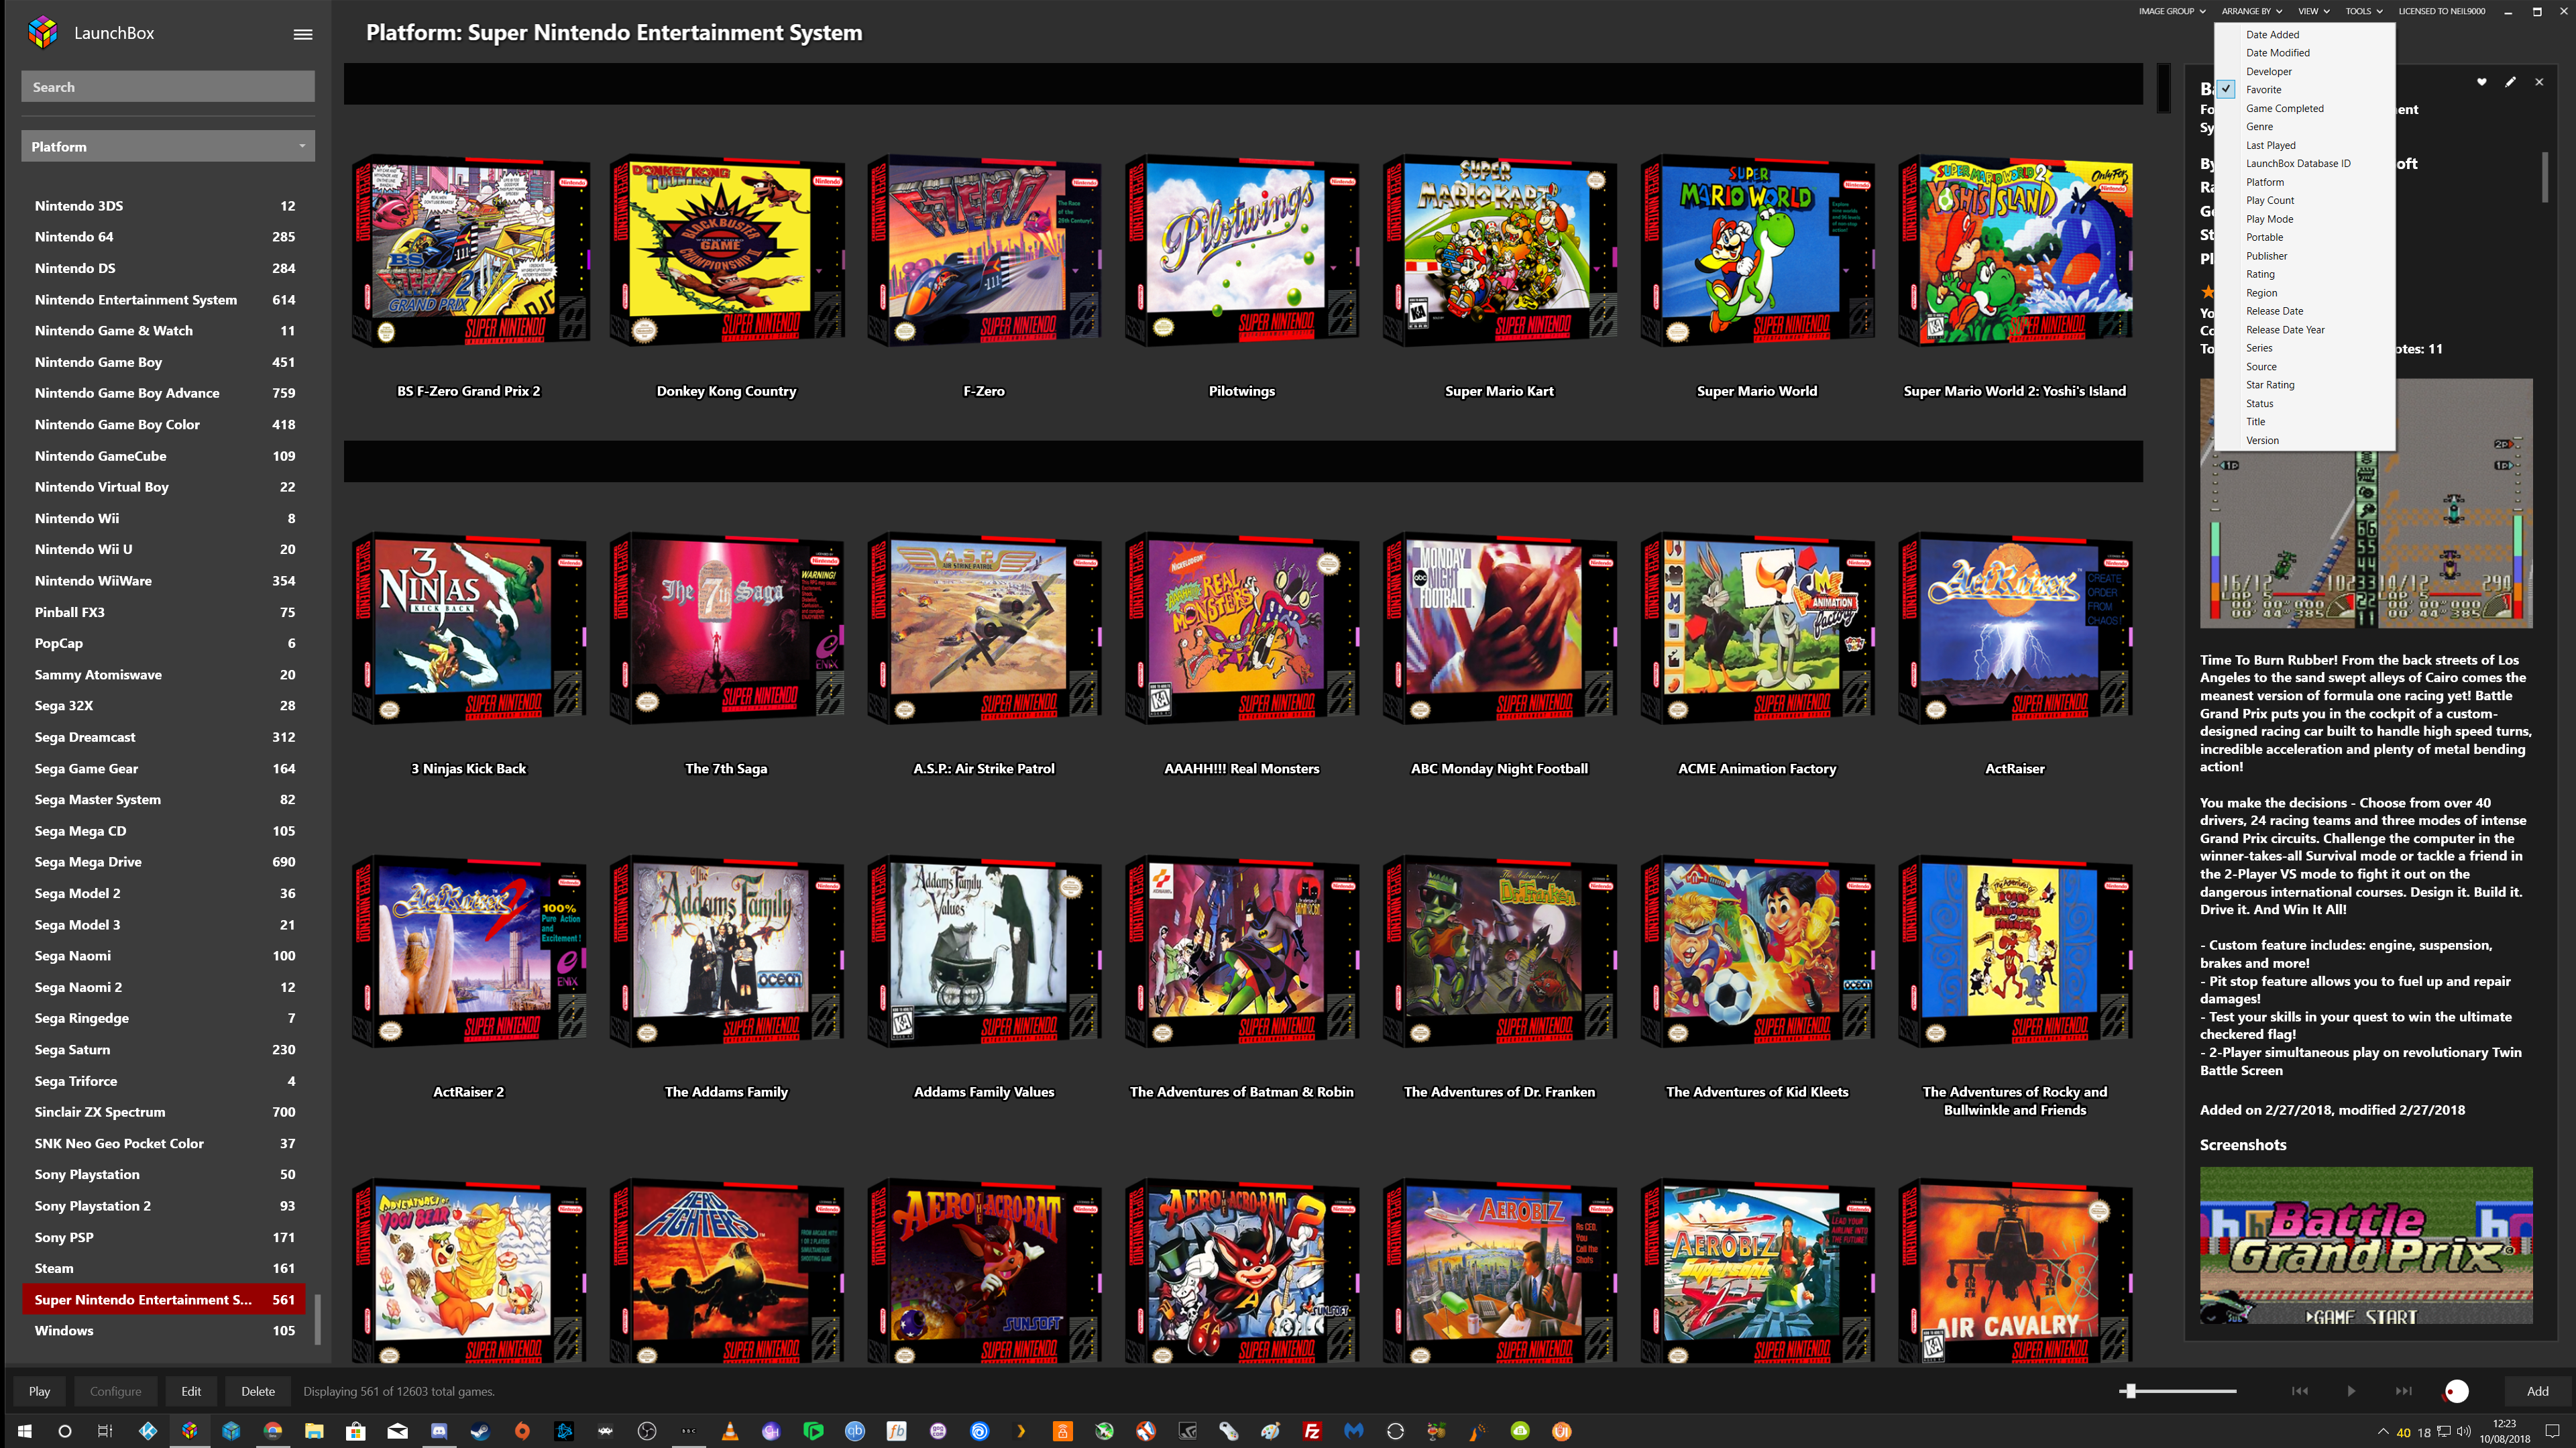
Task: Open the Windows Action Center
Action: click(x=2552, y=1431)
